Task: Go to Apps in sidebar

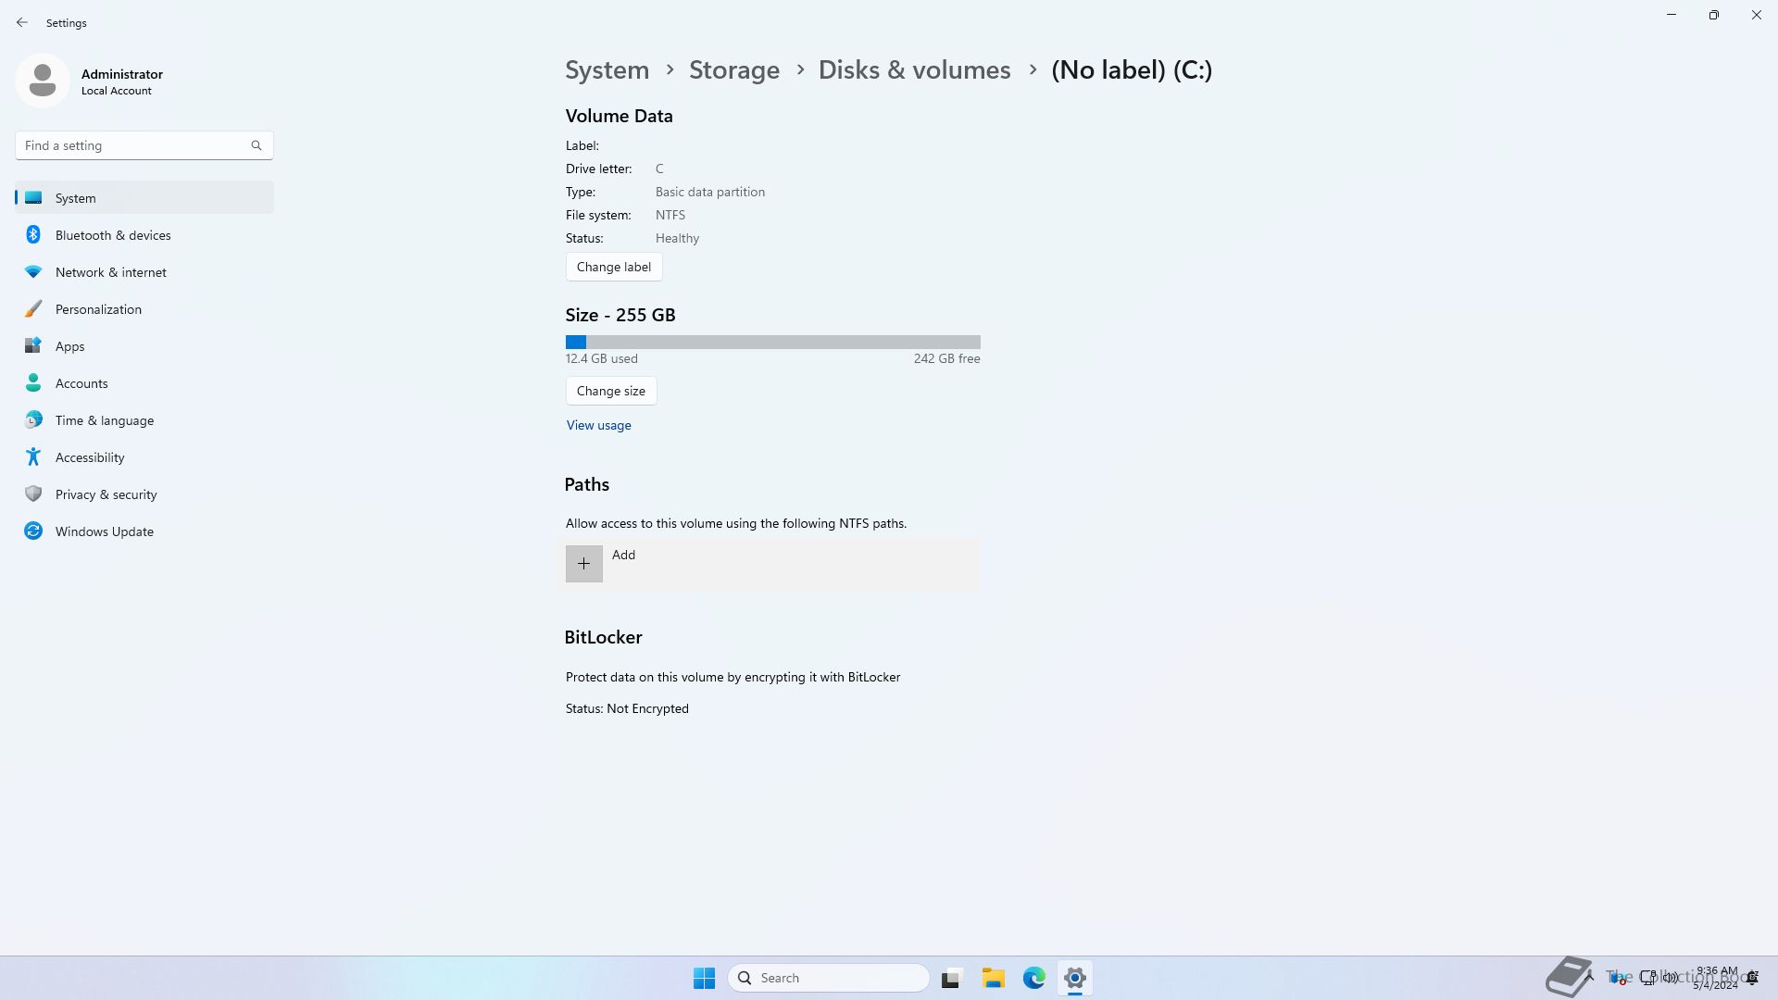Action: (69, 346)
